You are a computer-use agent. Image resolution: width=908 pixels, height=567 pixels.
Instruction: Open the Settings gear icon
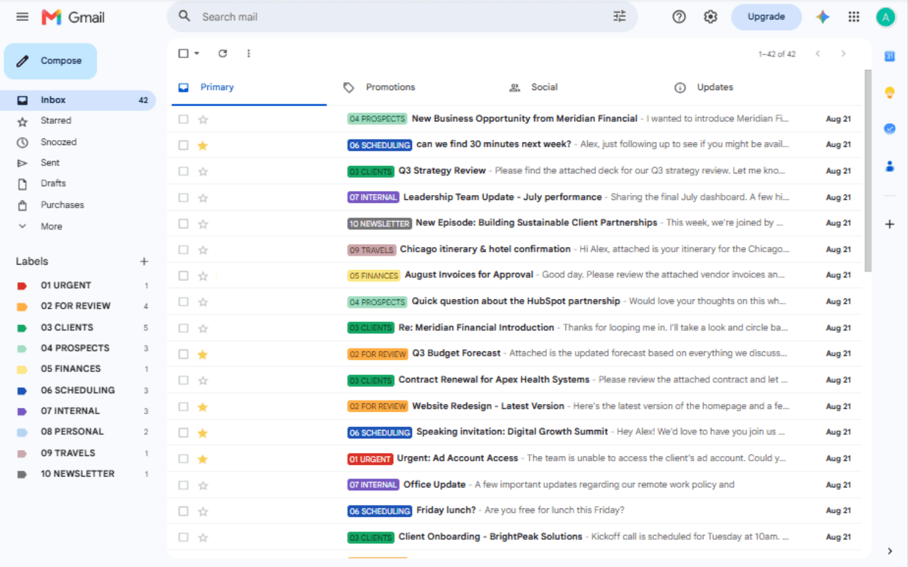(710, 17)
